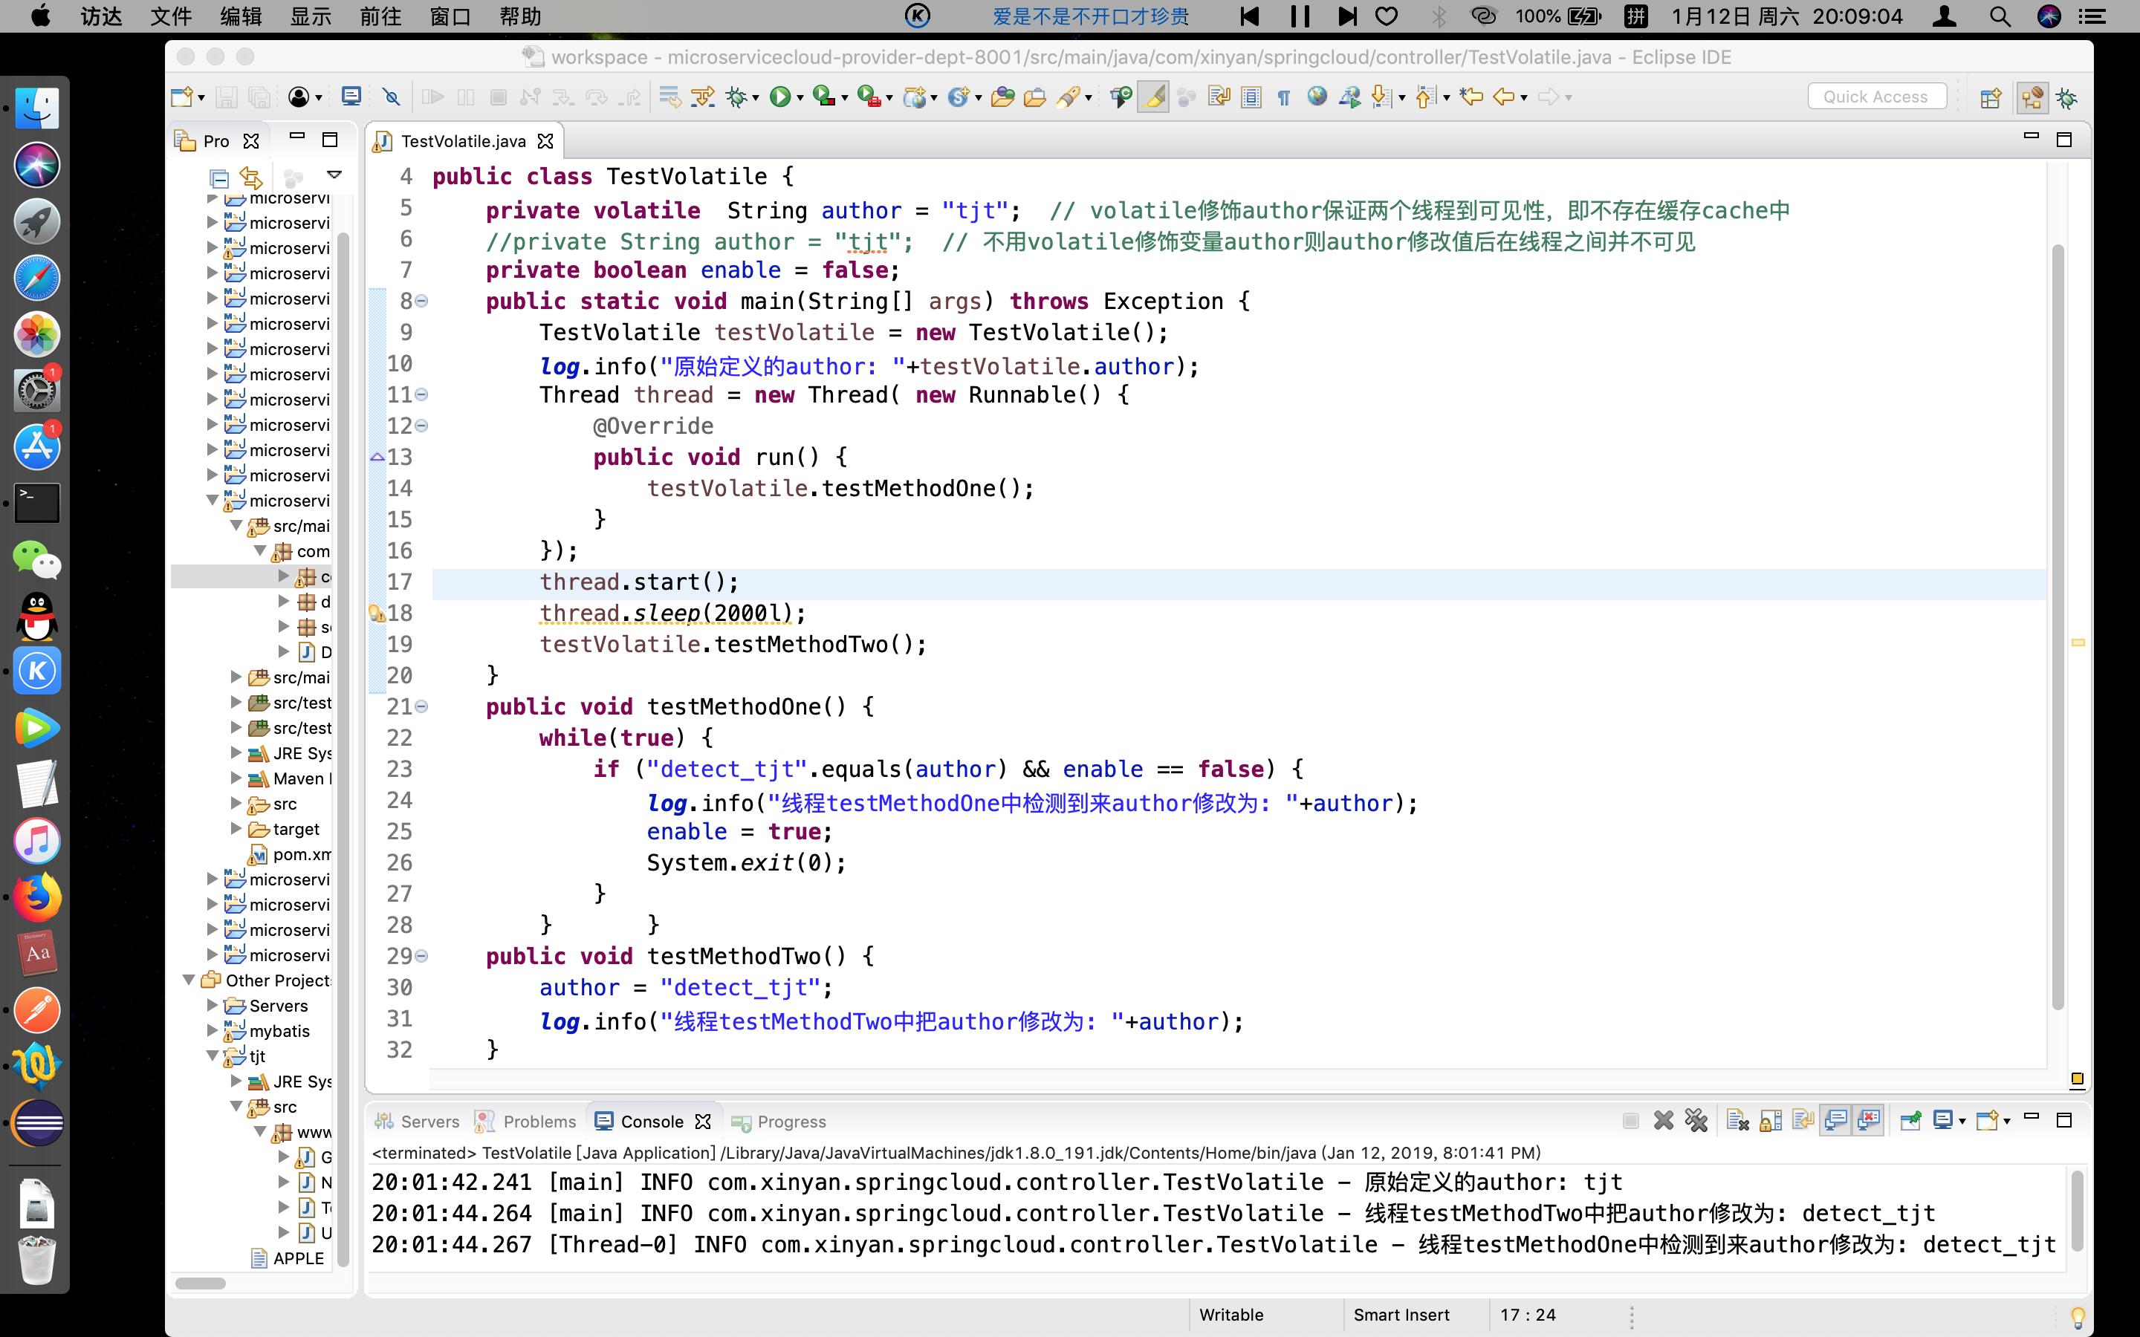Screen dimensions: 2140x1337
Task: Open the Run button dropdown arrow
Action: (800, 98)
